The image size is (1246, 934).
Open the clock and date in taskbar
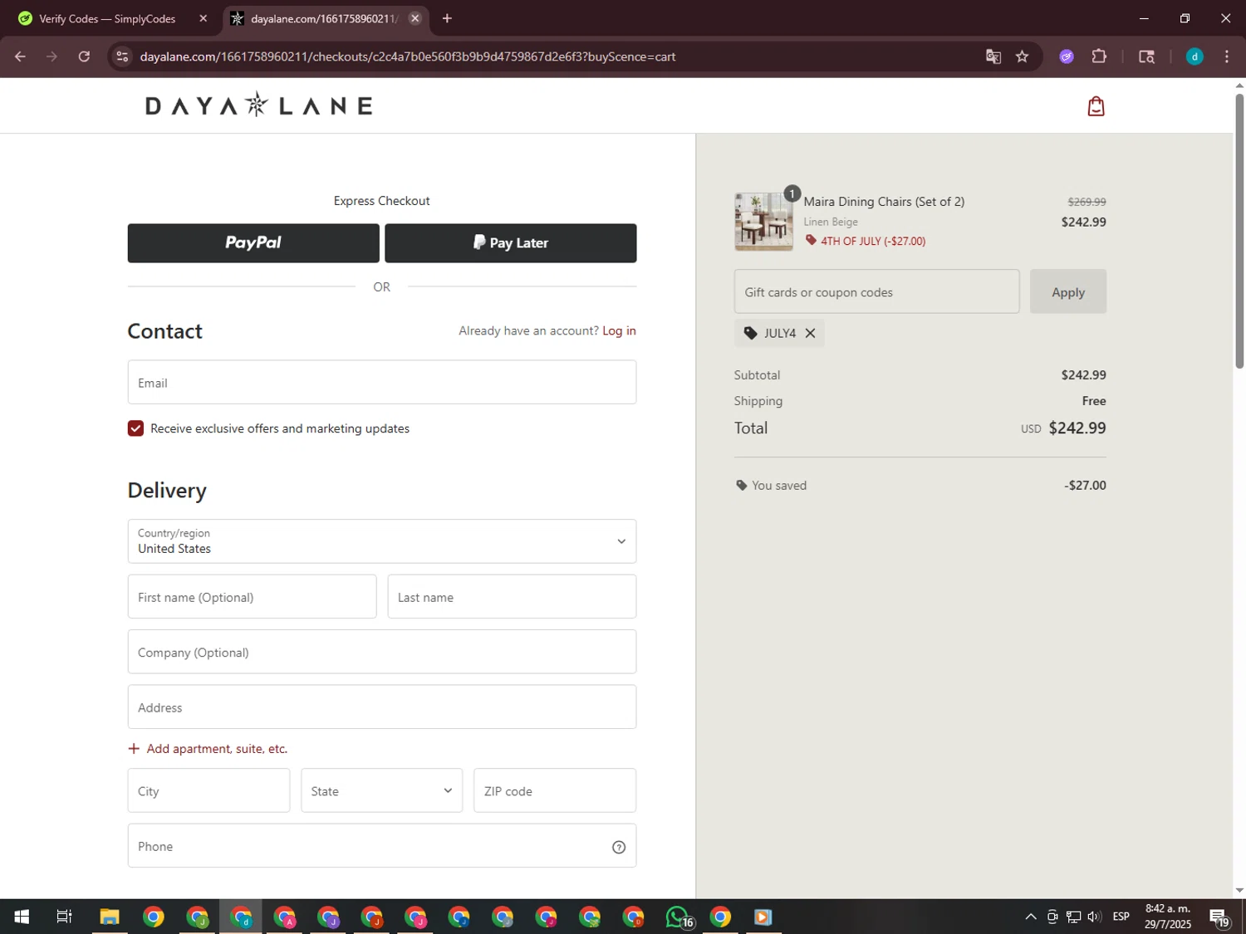click(x=1167, y=917)
